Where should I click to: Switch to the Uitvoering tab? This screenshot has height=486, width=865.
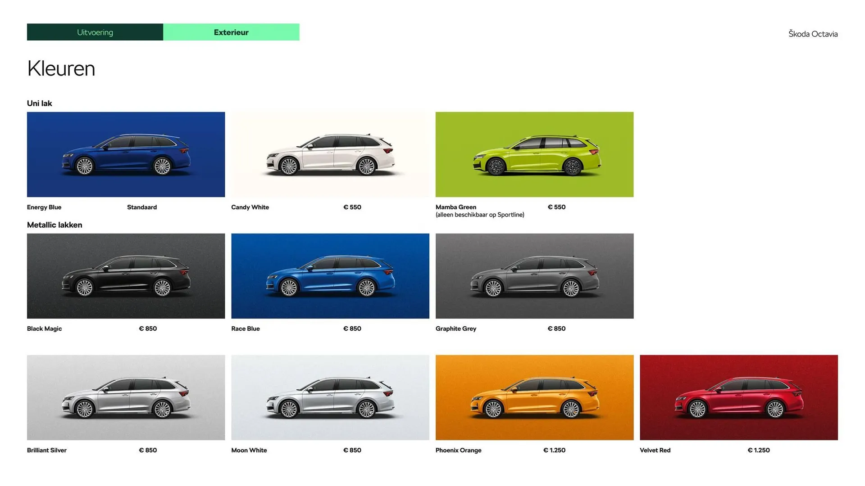[95, 32]
